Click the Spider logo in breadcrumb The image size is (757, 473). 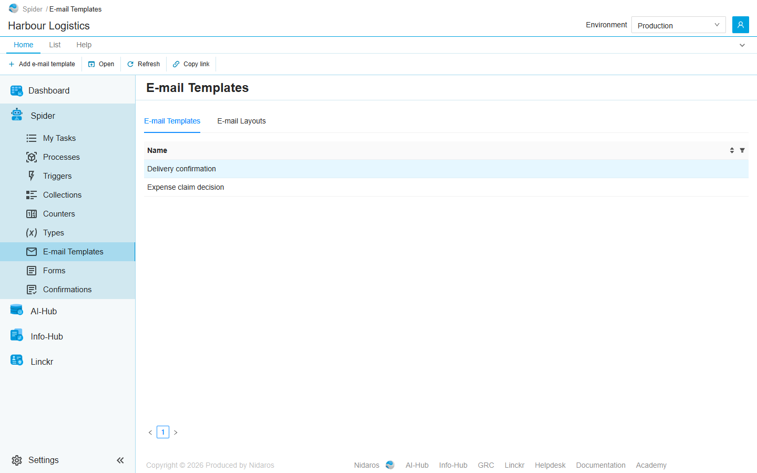click(x=14, y=8)
